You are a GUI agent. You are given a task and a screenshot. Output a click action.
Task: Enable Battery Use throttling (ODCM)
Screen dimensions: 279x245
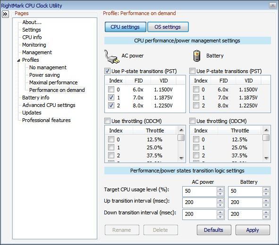click(192, 121)
